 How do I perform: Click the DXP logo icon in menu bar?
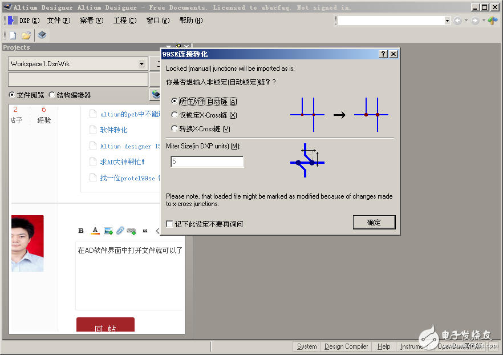pyautogui.click(x=12, y=21)
